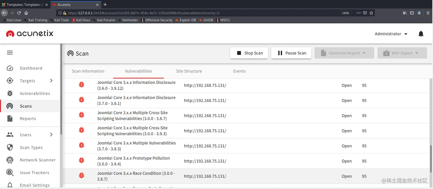
Task: Open notifications bell in the header
Action: pos(421,34)
